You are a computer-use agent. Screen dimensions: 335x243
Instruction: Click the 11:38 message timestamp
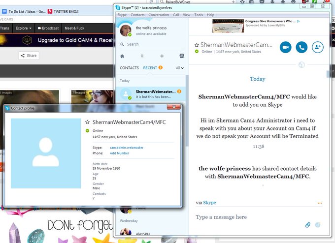tap(259, 147)
